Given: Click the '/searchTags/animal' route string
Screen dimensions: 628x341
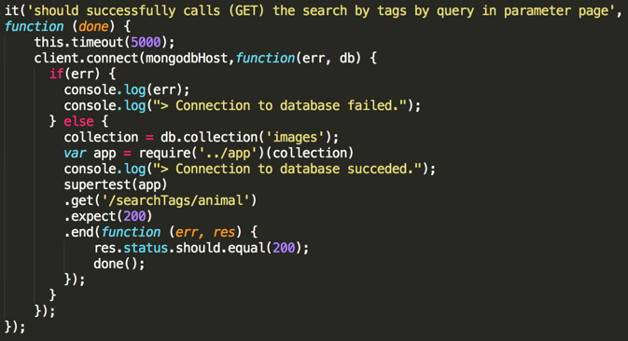Looking at the screenshot, I should pos(175,200).
